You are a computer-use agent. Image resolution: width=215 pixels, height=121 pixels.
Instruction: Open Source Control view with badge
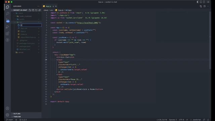click(x=7, y=20)
